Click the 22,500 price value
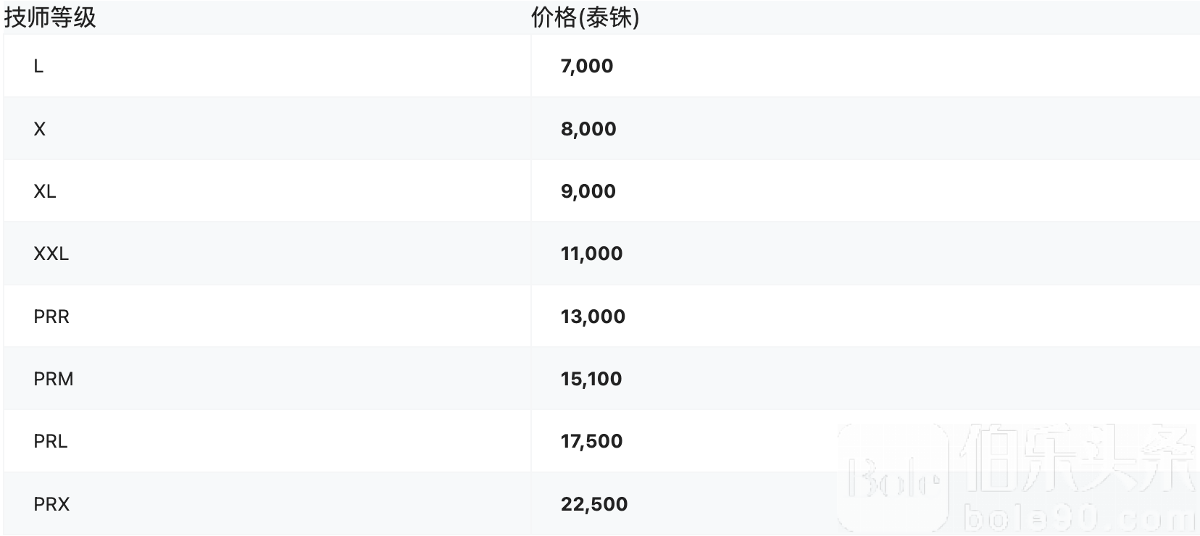The image size is (1200, 536). (x=594, y=504)
